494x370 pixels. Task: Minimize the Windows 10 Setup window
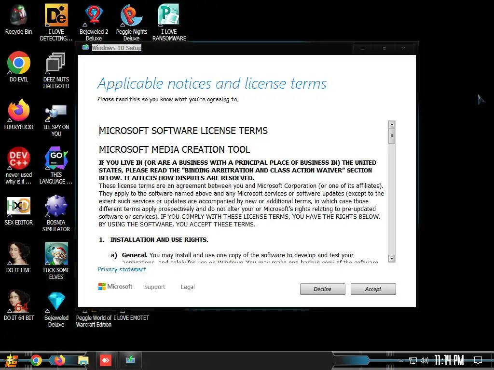(x=363, y=49)
